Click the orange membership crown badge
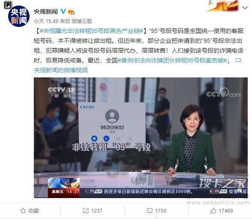 pos(71,12)
